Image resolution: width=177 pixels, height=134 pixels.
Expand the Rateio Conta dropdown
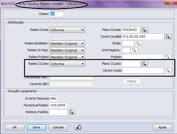(x=67, y=30)
